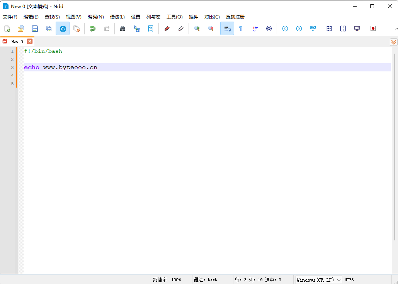The width and height of the screenshot is (398, 284).
Task: Click the Zoom Out magnifier icon
Action: point(211,29)
